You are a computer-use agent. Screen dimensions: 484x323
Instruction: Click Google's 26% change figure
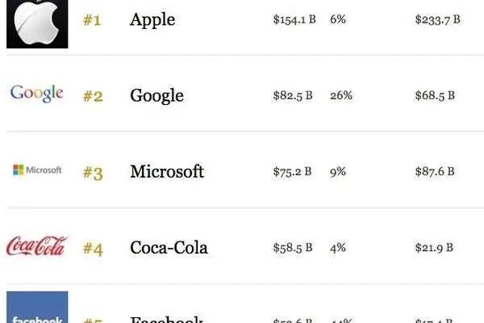point(341,95)
